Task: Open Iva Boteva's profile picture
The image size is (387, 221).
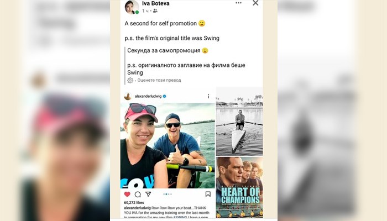Action: (x=132, y=7)
